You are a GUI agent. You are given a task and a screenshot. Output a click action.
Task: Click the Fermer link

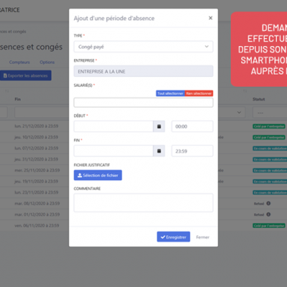pyautogui.click(x=202, y=237)
